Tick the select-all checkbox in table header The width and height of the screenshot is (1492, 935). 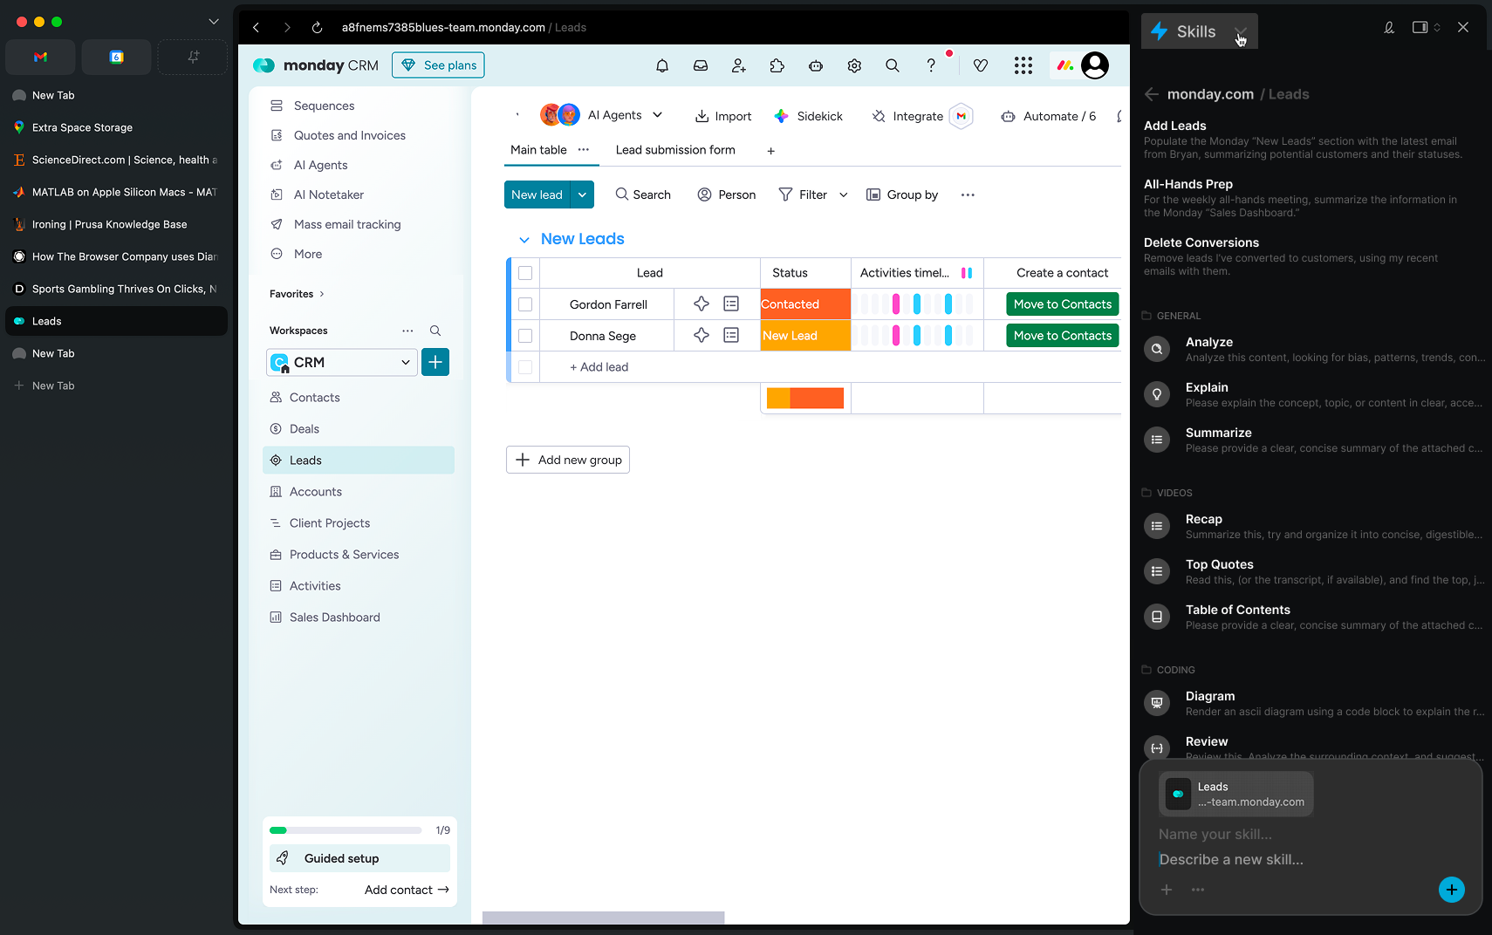pos(525,273)
